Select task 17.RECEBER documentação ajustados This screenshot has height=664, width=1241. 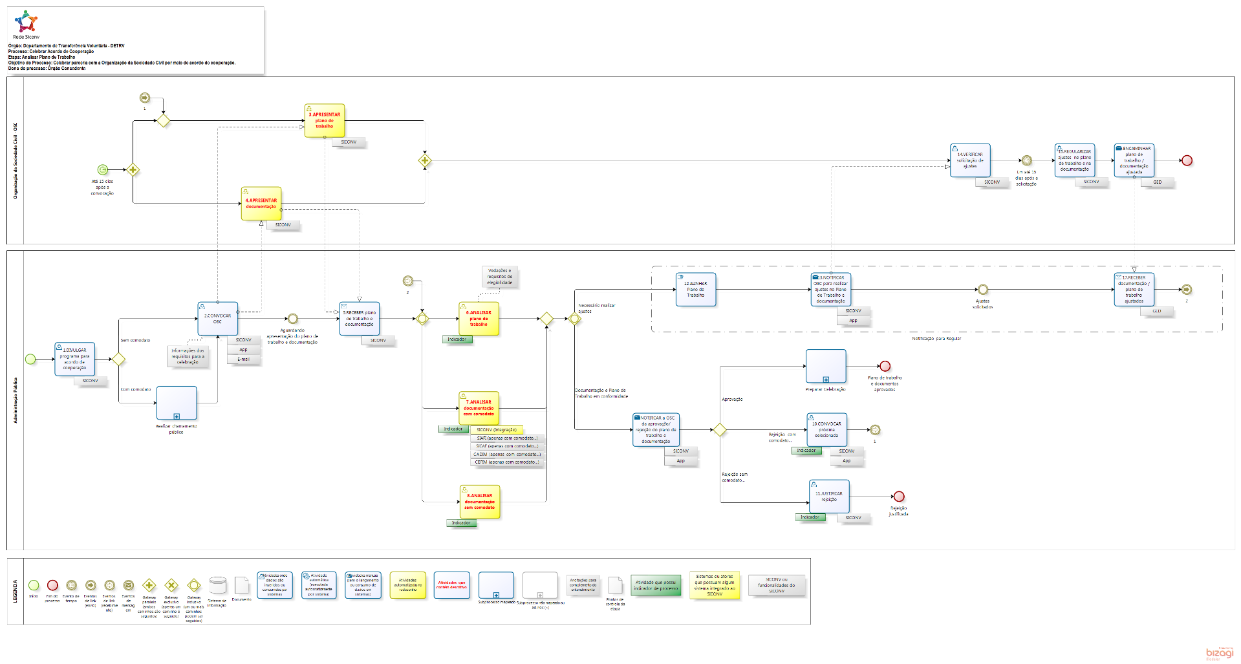pos(1134,289)
